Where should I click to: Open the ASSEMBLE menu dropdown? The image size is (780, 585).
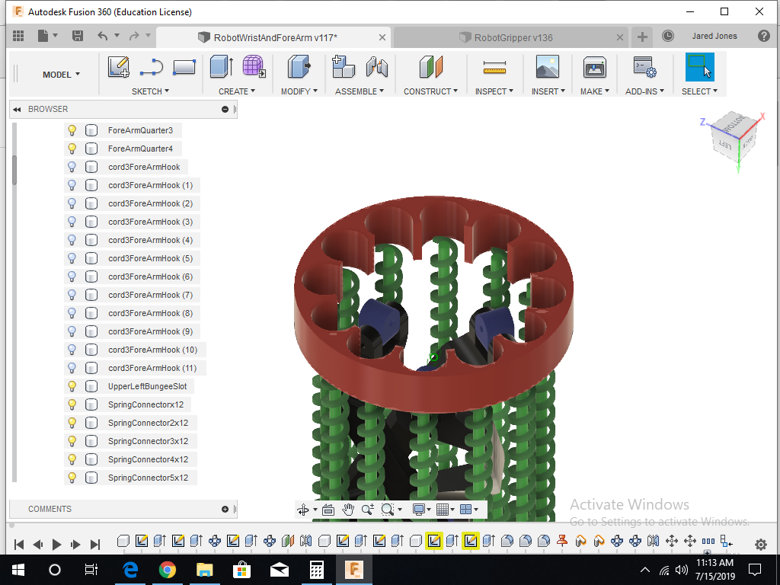click(x=360, y=91)
